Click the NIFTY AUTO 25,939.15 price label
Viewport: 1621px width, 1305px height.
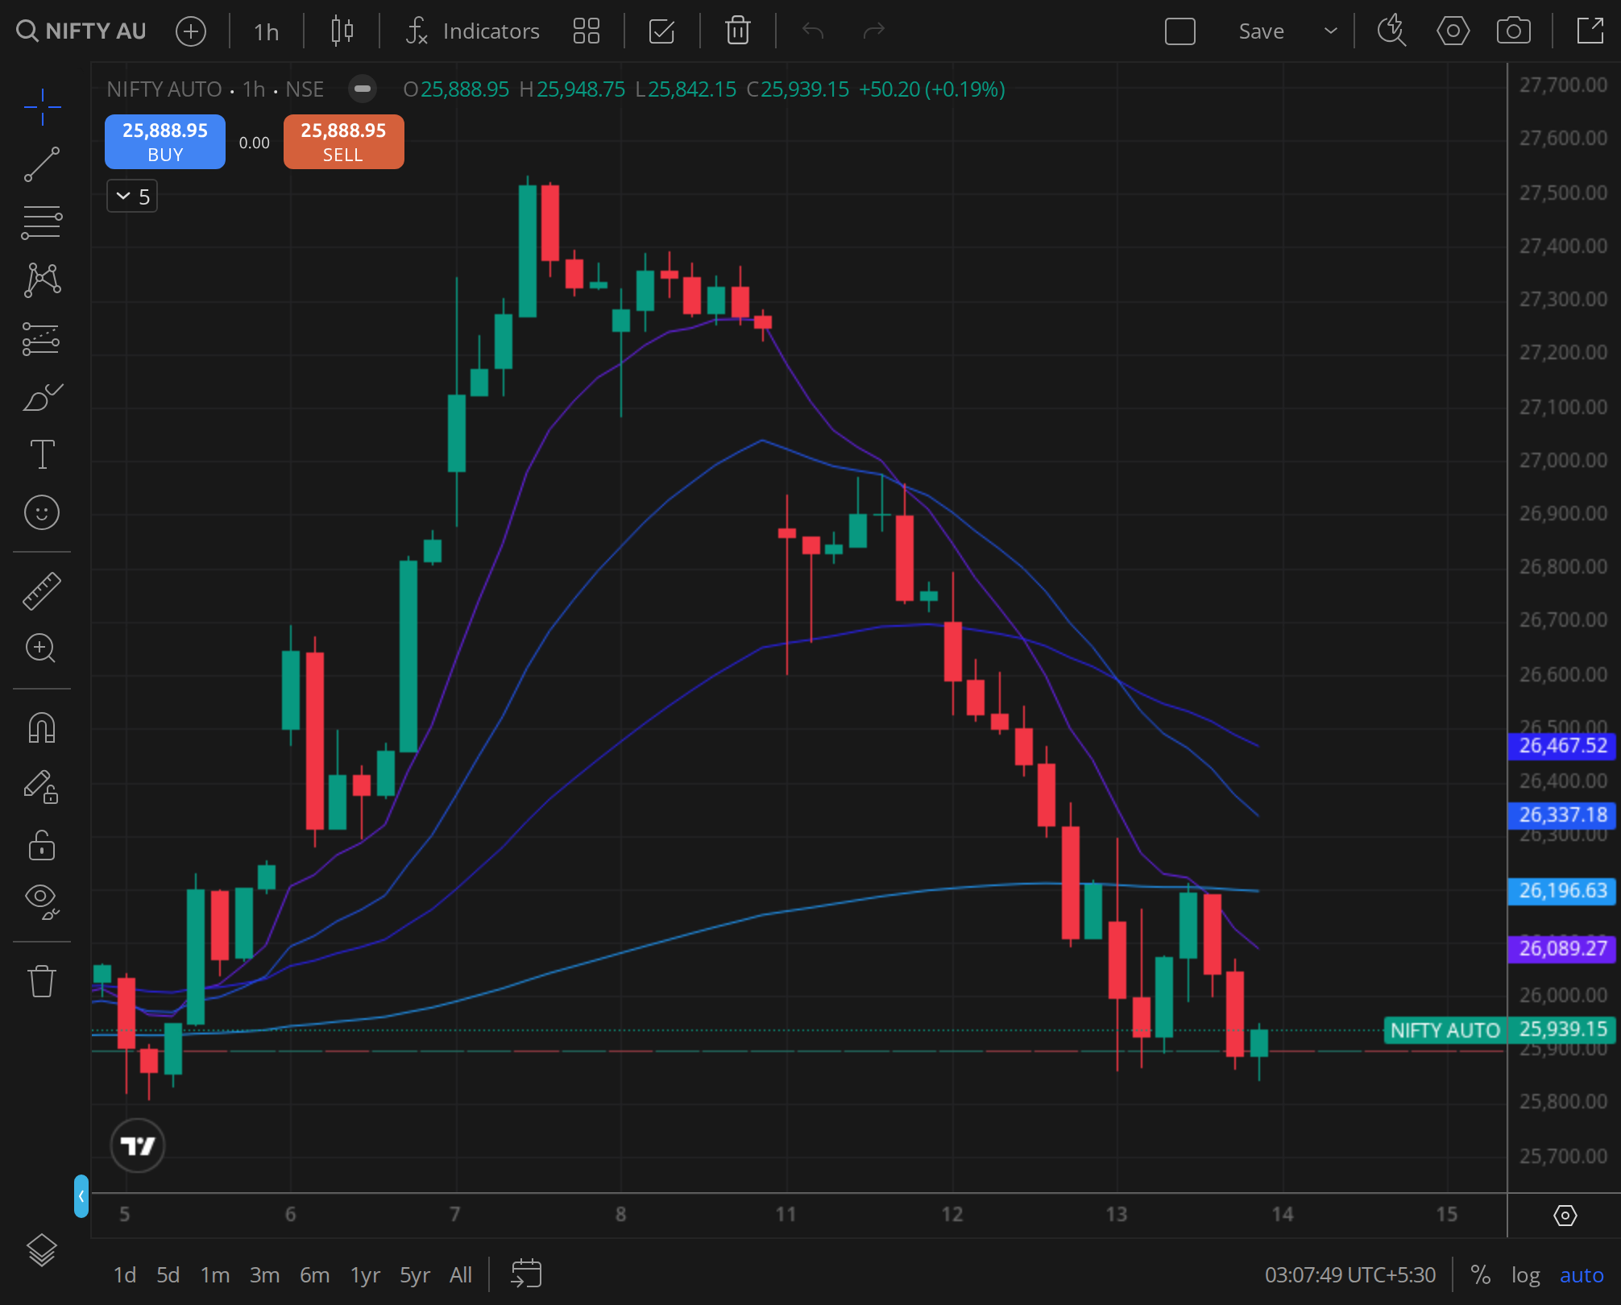pyautogui.click(x=1500, y=1030)
